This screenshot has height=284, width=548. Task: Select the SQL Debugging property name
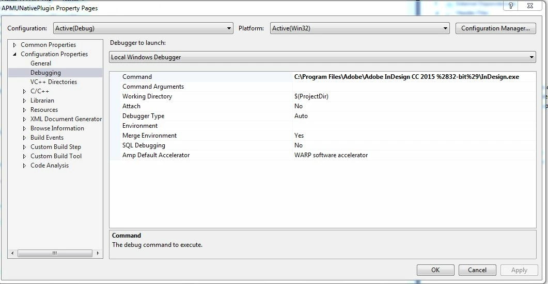[144, 145]
